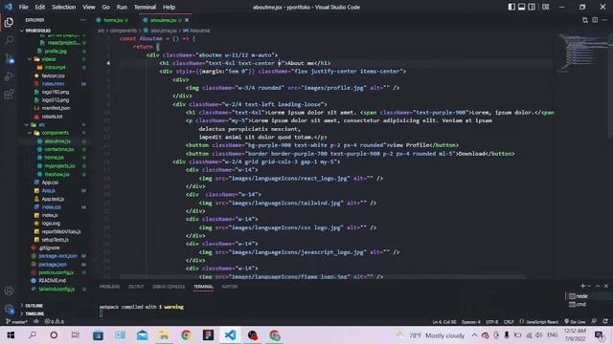Open App.css file in explorer
613x344 pixels.
tap(50, 183)
